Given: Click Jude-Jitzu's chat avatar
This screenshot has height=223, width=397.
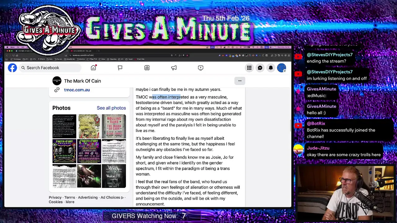Looking at the screenshot, I should coord(298,150).
